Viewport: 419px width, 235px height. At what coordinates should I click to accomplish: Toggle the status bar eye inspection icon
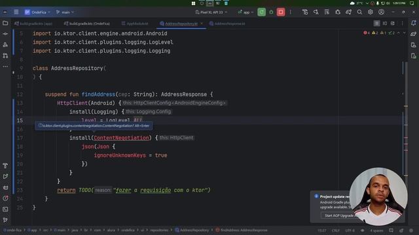pyautogui.click(x=362, y=230)
